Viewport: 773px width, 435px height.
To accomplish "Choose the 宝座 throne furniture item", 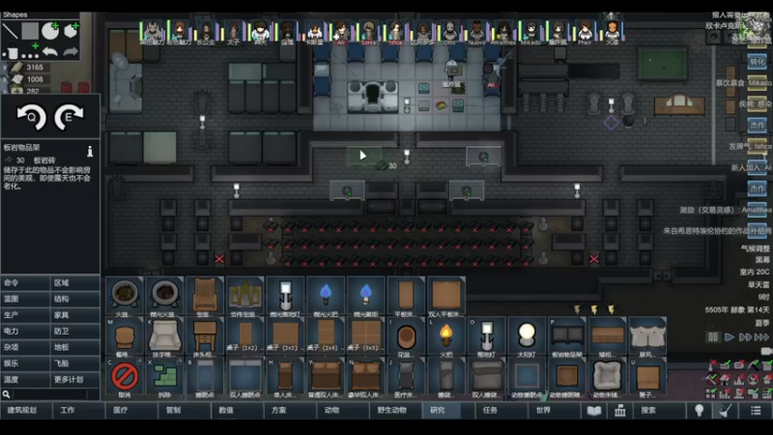I will 205,298.
